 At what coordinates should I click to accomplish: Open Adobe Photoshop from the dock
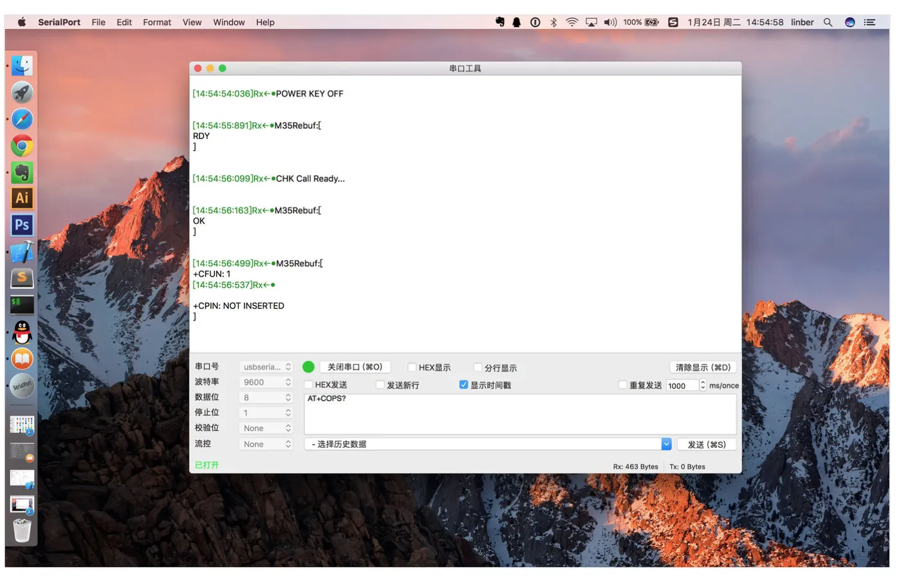(x=22, y=225)
